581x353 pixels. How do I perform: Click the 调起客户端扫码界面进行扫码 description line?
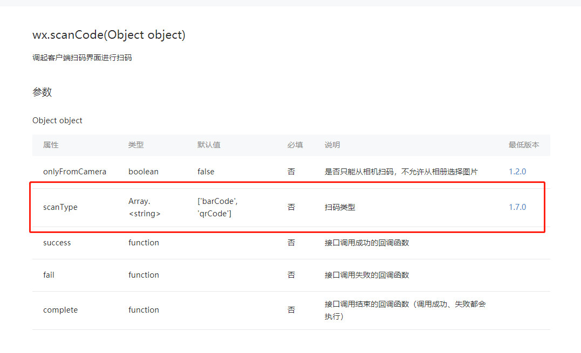[x=82, y=58]
